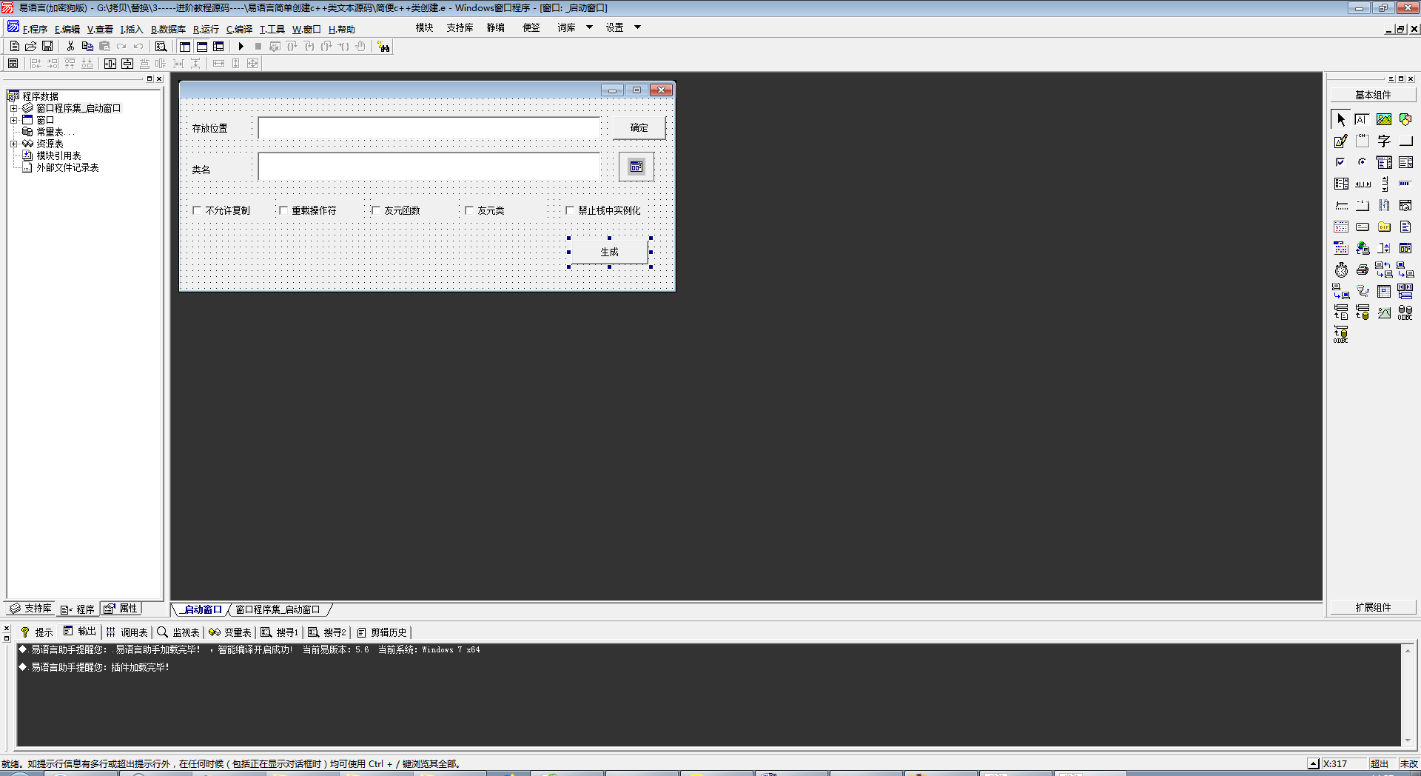1421x776 pixels.
Task: Switch to the 支持库 panel tab
Action: tap(30, 609)
